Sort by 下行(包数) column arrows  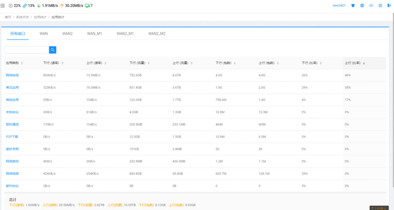[x=235, y=63]
